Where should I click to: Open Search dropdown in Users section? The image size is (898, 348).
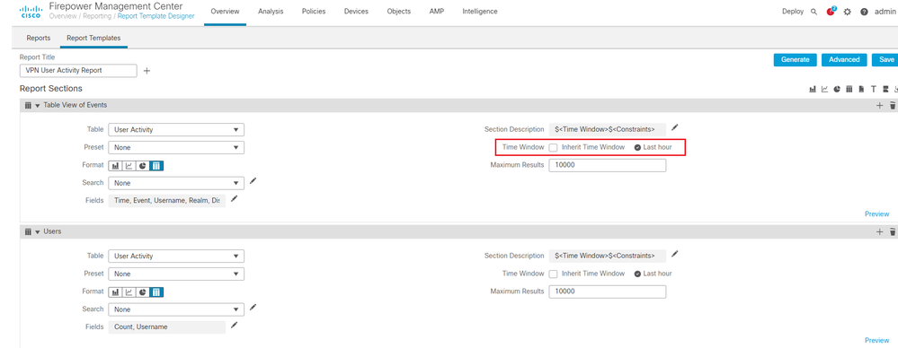coord(176,309)
